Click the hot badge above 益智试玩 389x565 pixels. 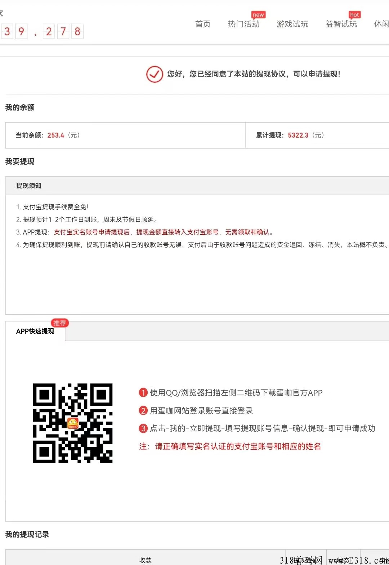click(x=354, y=15)
